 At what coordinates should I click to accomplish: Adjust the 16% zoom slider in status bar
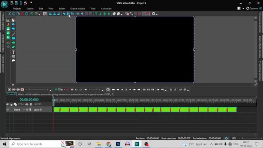(250, 139)
